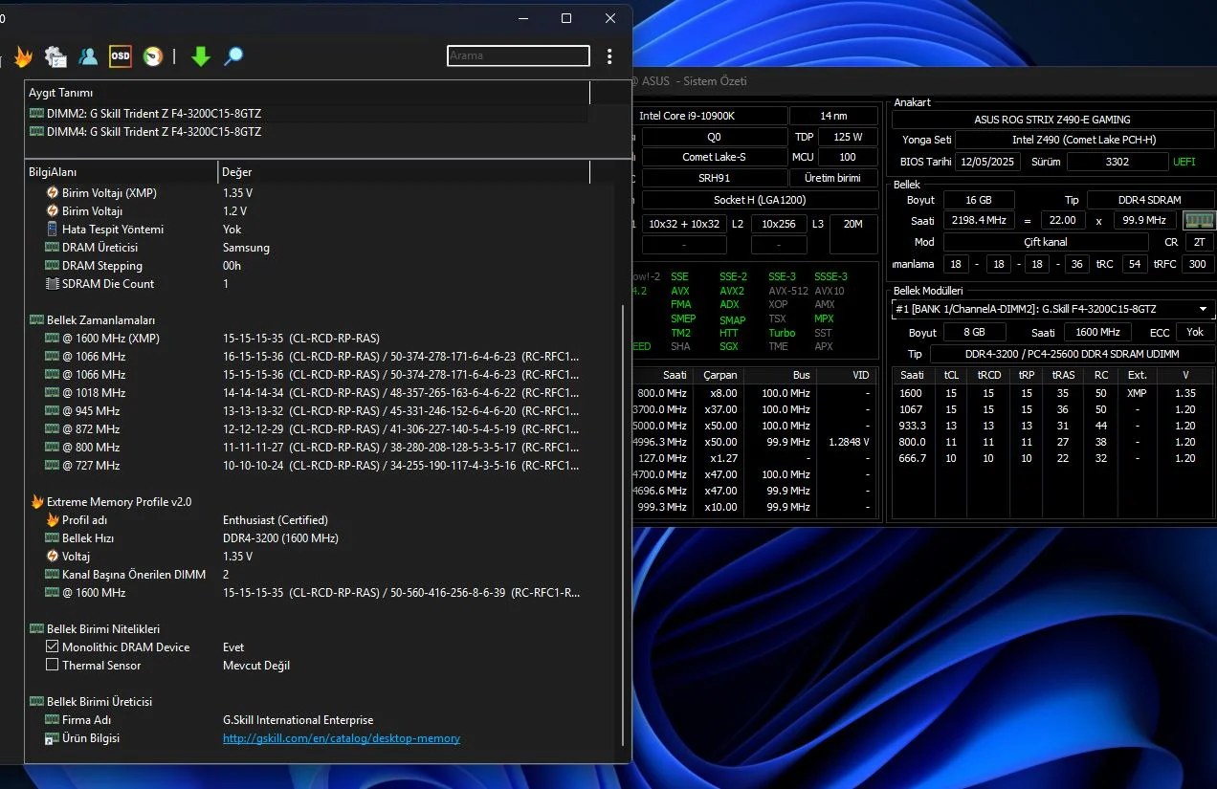Select the Bellek Birimi Nitelikleri header
The width and height of the screenshot is (1217, 789).
(x=103, y=628)
